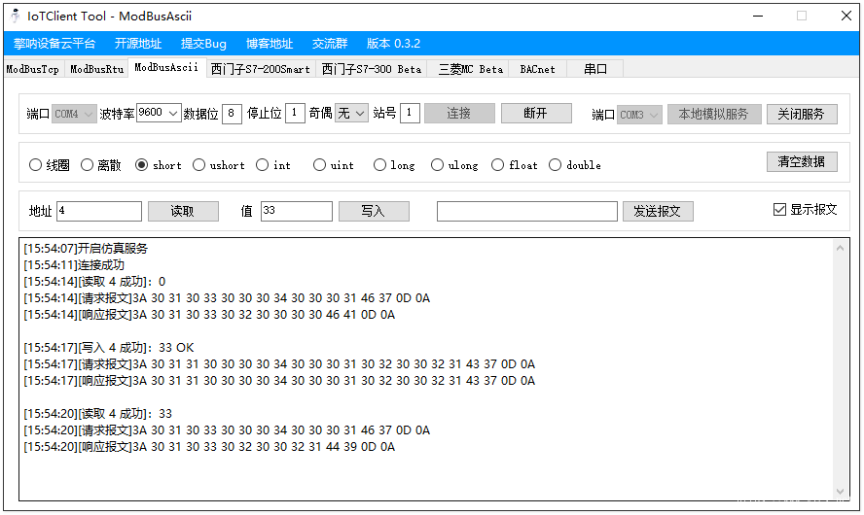Click the 写入 button
864x515 pixels.
coord(374,211)
